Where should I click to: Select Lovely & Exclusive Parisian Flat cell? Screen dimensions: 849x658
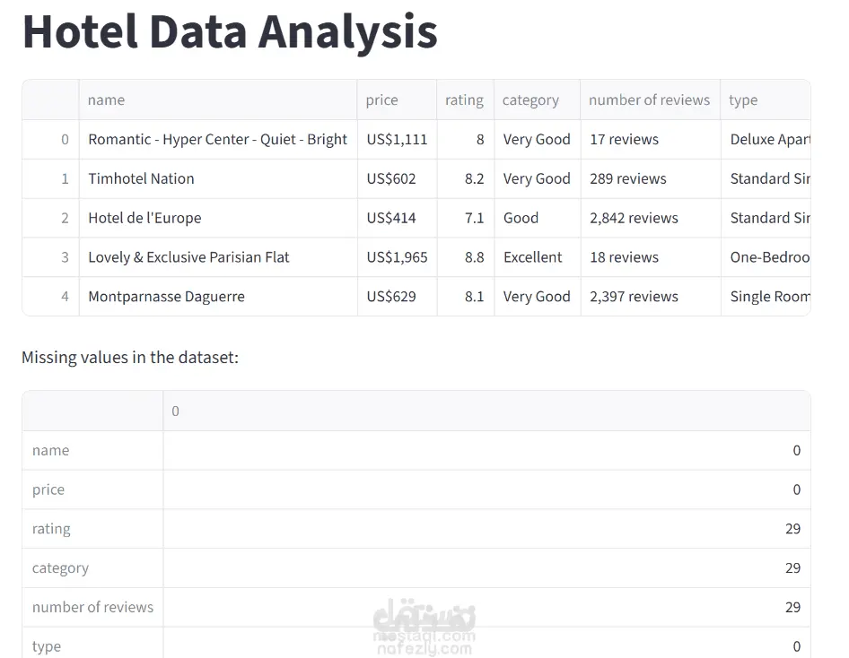click(x=188, y=257)
